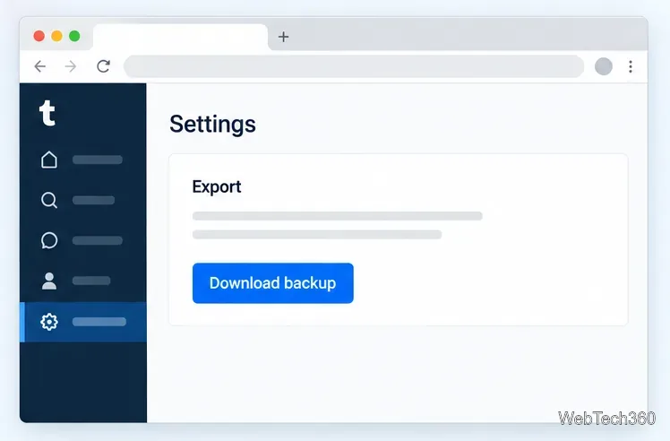Click the Settings page title
The height and width of the screenshot is (441, 670).
212,124
